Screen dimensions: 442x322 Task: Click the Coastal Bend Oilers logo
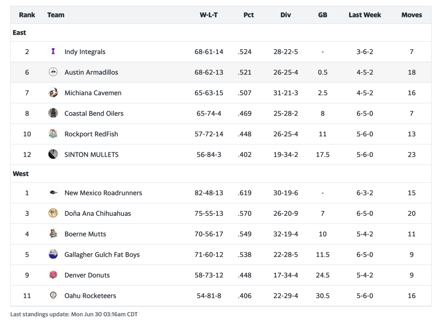pos(53,114)
